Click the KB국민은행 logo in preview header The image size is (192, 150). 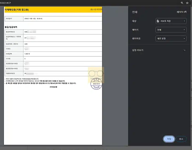point(96,9)
